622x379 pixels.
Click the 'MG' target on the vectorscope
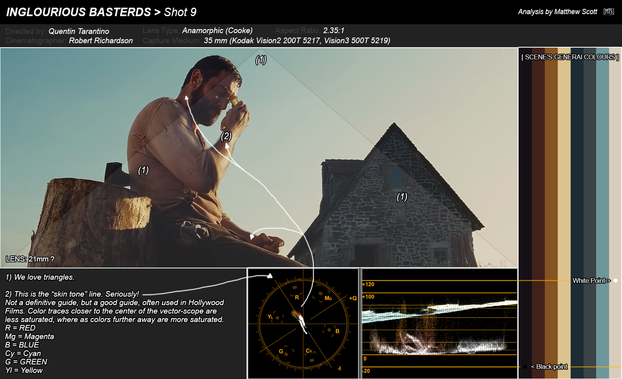(328, 298)
